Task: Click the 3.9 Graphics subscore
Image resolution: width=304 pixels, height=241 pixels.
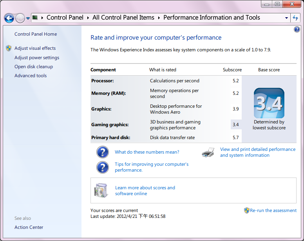Action: coord(236,109)
